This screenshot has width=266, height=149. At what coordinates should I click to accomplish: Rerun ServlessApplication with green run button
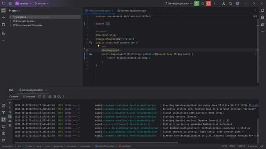click(x=197, y=4)
